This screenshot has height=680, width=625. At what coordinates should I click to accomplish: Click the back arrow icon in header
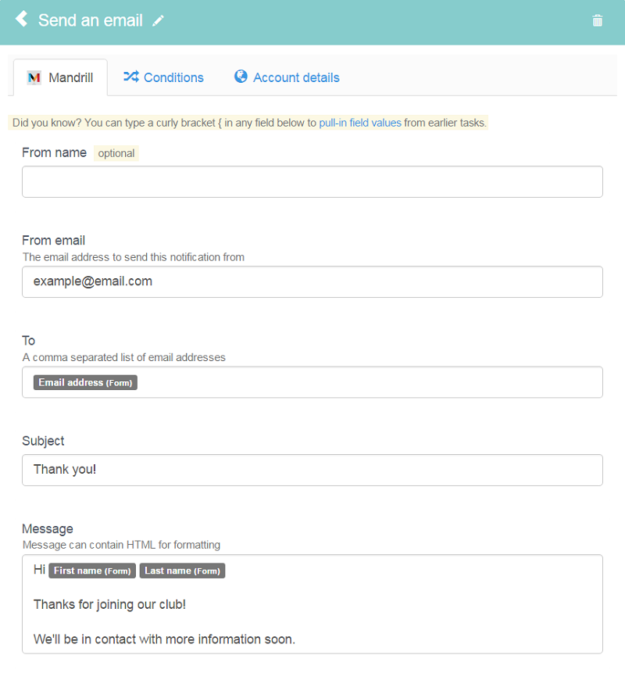click(x=21, y=19)
